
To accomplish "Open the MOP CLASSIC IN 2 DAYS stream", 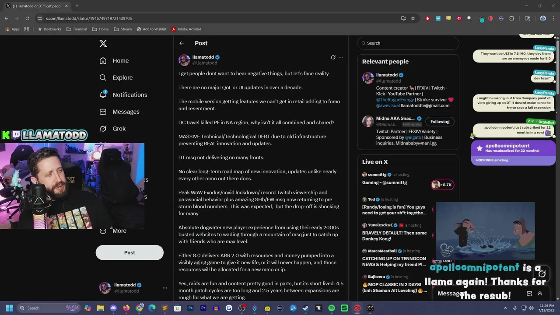I will [394, 287].
